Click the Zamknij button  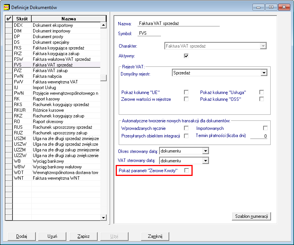point(155,236)
